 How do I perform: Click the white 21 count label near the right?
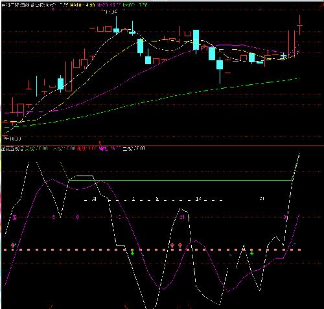coord(262,198)
